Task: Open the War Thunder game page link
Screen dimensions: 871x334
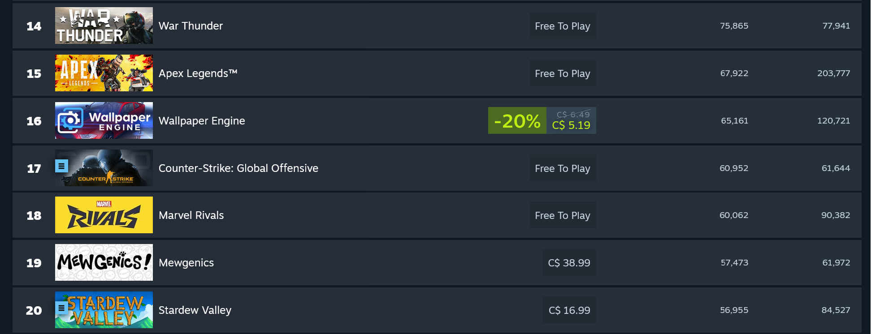Action: pos(191,26)
